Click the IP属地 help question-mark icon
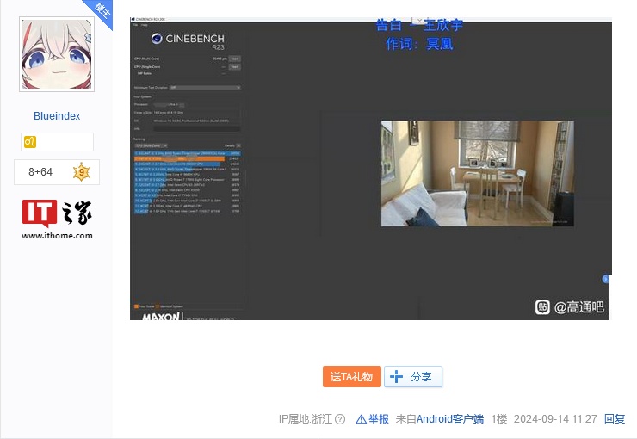Image resolution: width=637 pixels, height=439 pixels. [x=340, y=419]
